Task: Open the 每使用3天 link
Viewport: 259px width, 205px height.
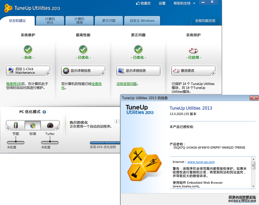Action: (14, 84)
